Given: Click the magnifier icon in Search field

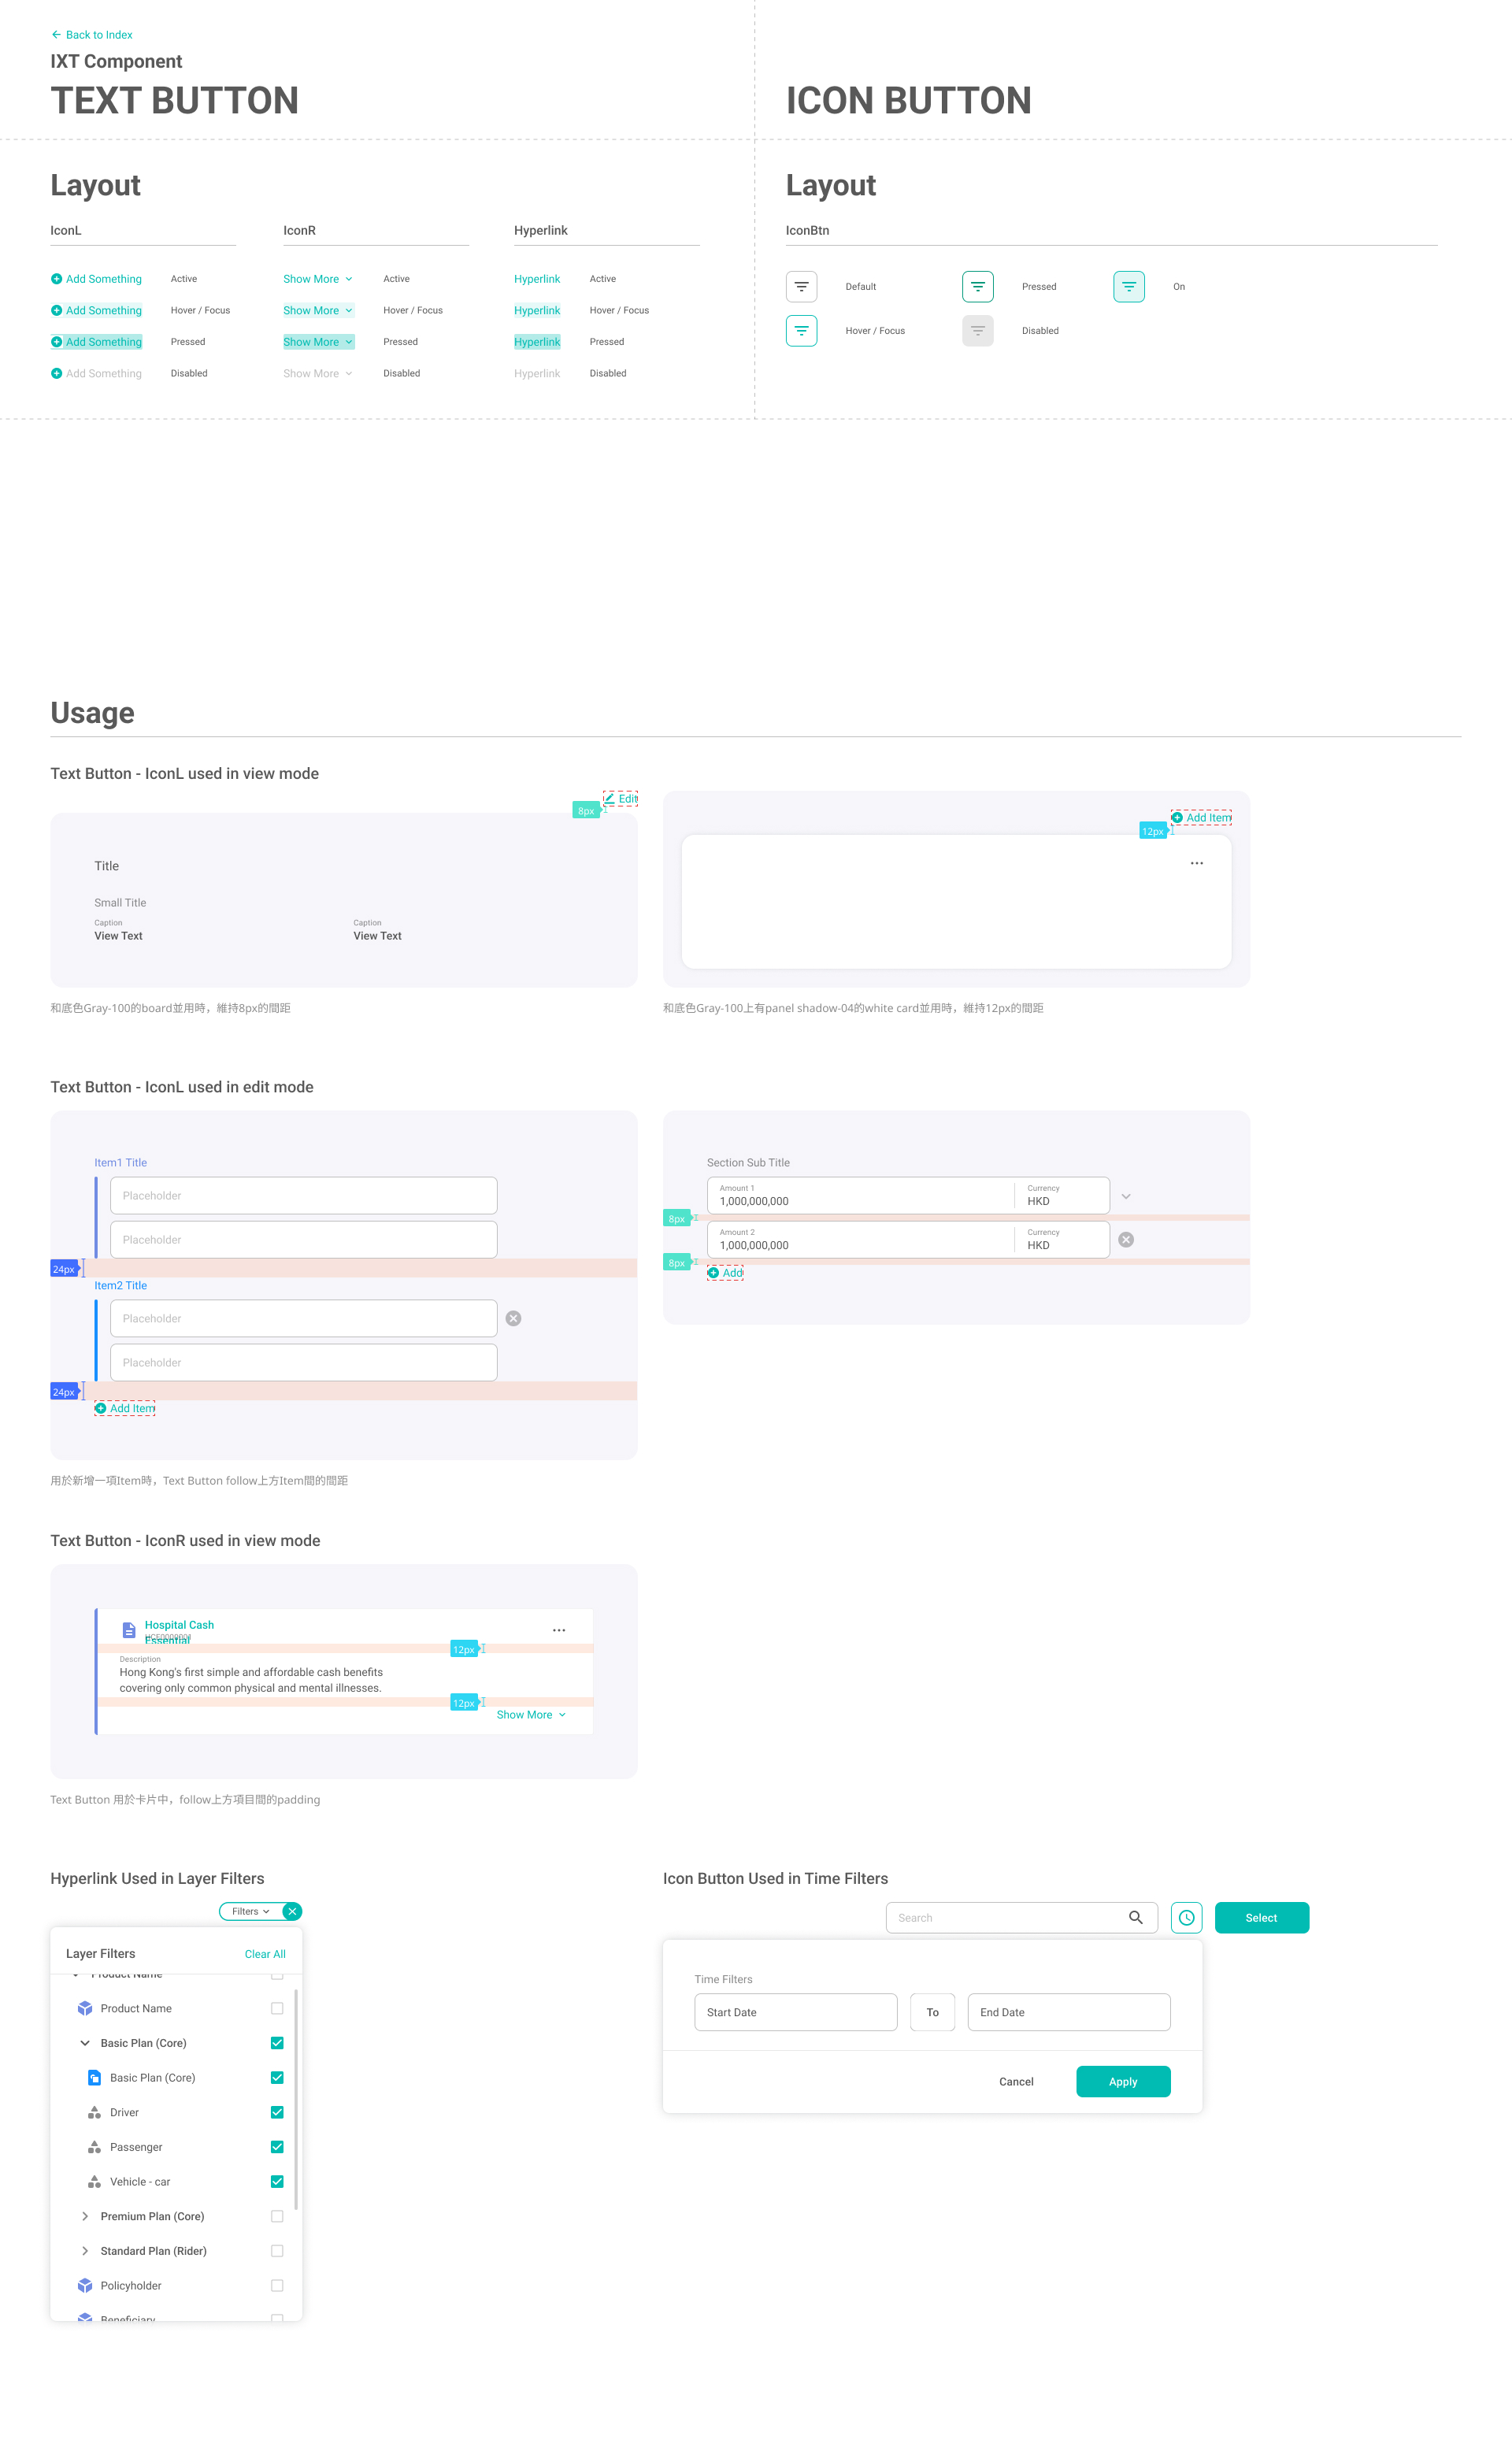Looking at the screenshot, I should (x=1135, y=1917).
